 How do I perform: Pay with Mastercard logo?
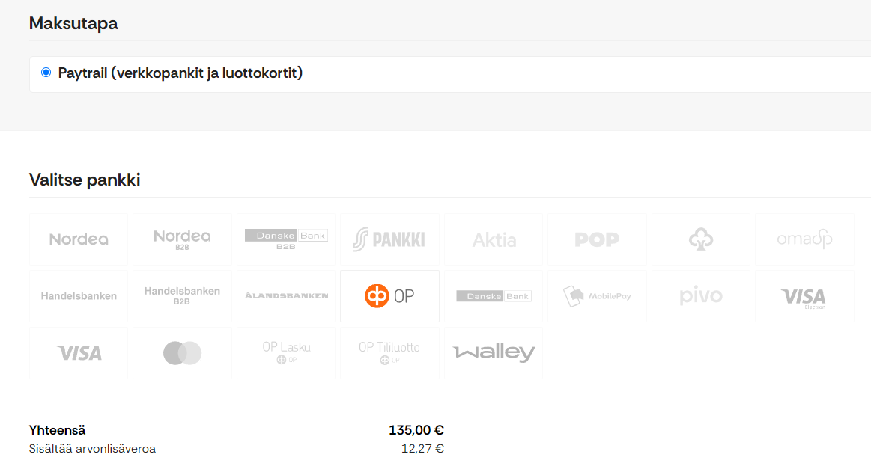pyautogui.click(x=182, y=353)
